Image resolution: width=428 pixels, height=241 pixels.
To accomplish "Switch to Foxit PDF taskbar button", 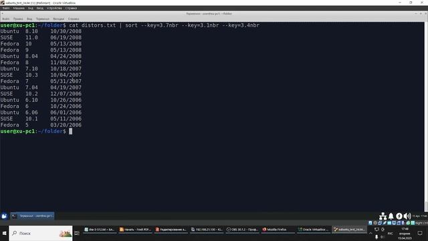I will (135, 230).
